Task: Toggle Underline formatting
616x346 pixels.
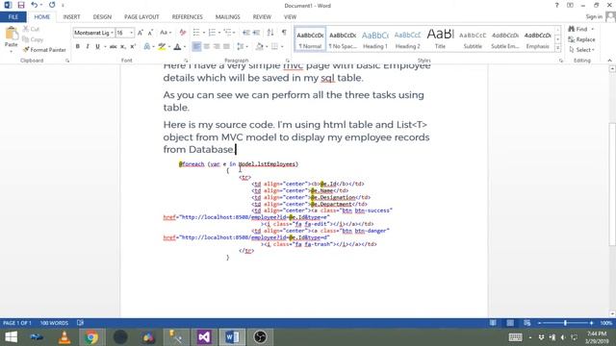Action: pyautogui.click(x=97, y=47)
